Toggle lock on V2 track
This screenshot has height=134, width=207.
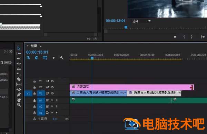[x=34, y=87]
